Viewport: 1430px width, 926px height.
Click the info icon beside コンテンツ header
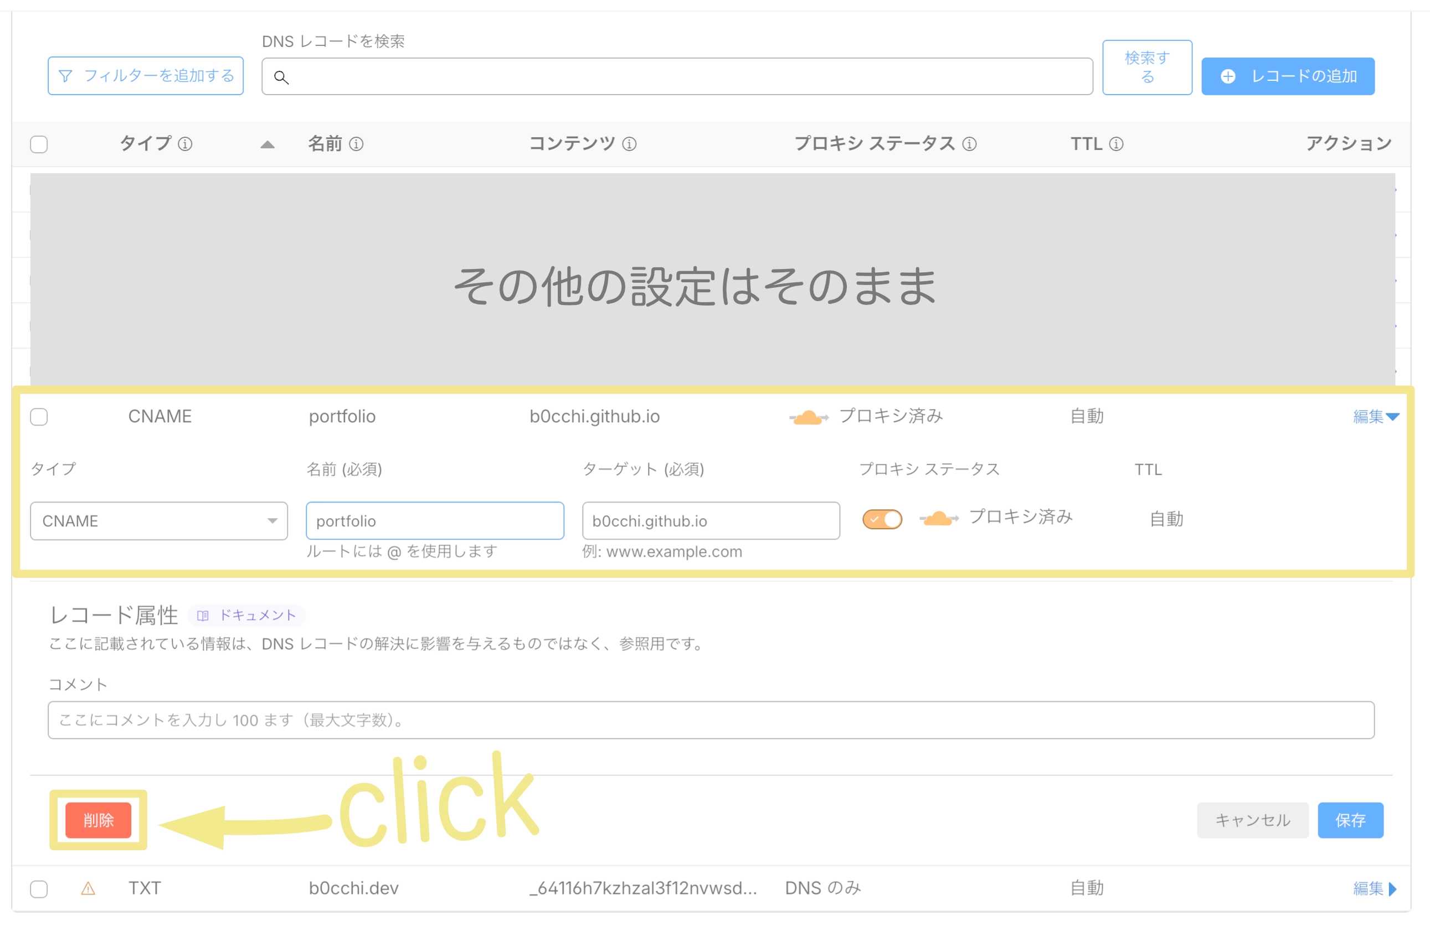(630, 143)
